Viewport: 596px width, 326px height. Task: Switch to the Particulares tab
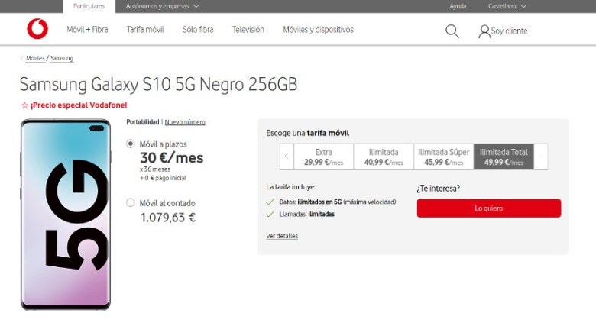(x=89, y=6)
